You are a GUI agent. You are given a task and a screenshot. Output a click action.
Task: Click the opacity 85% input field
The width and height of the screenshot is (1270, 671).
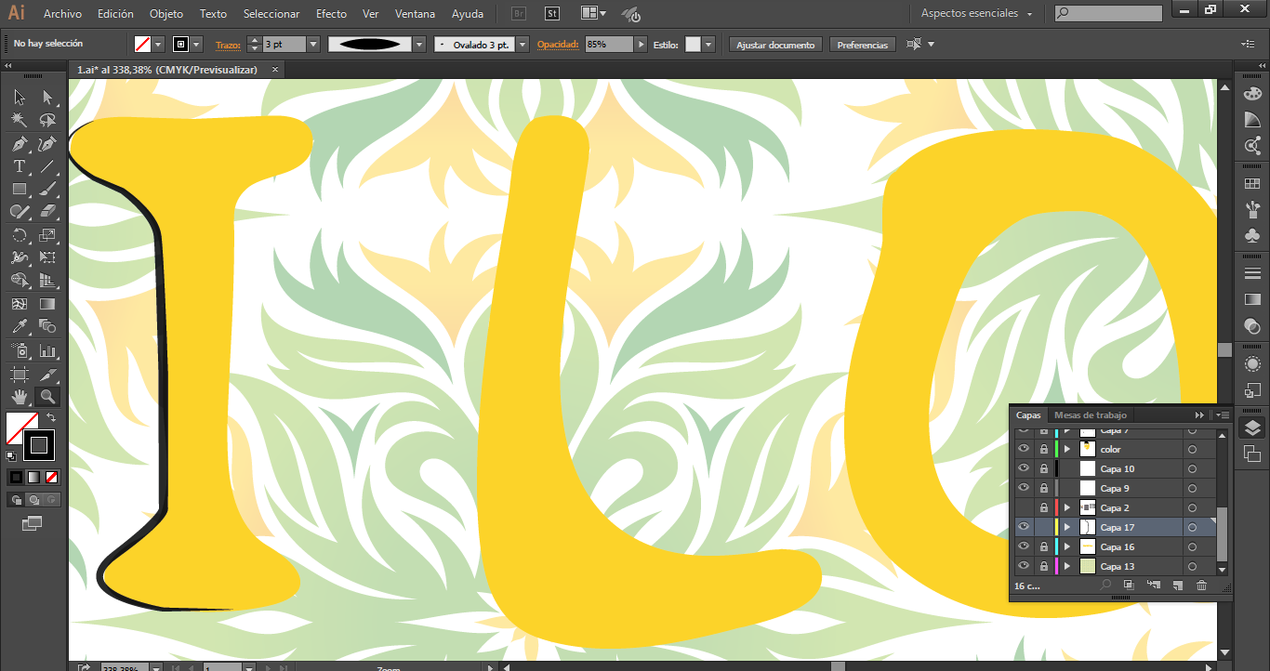tap(609, 45)
